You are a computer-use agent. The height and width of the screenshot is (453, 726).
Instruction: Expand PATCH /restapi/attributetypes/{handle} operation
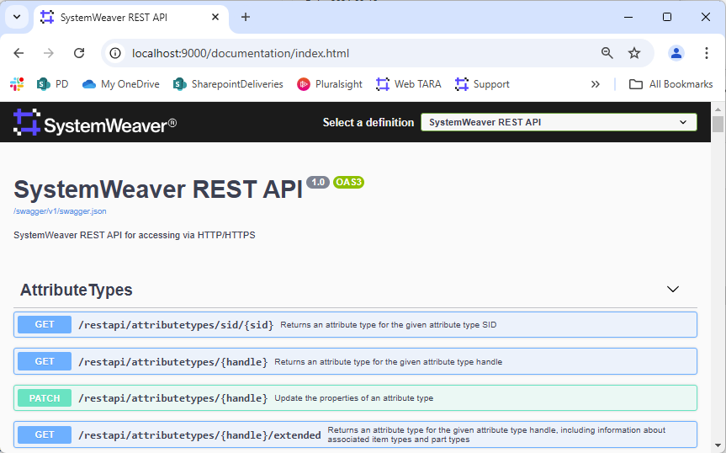pyautogui.click(x=355, y=398)
